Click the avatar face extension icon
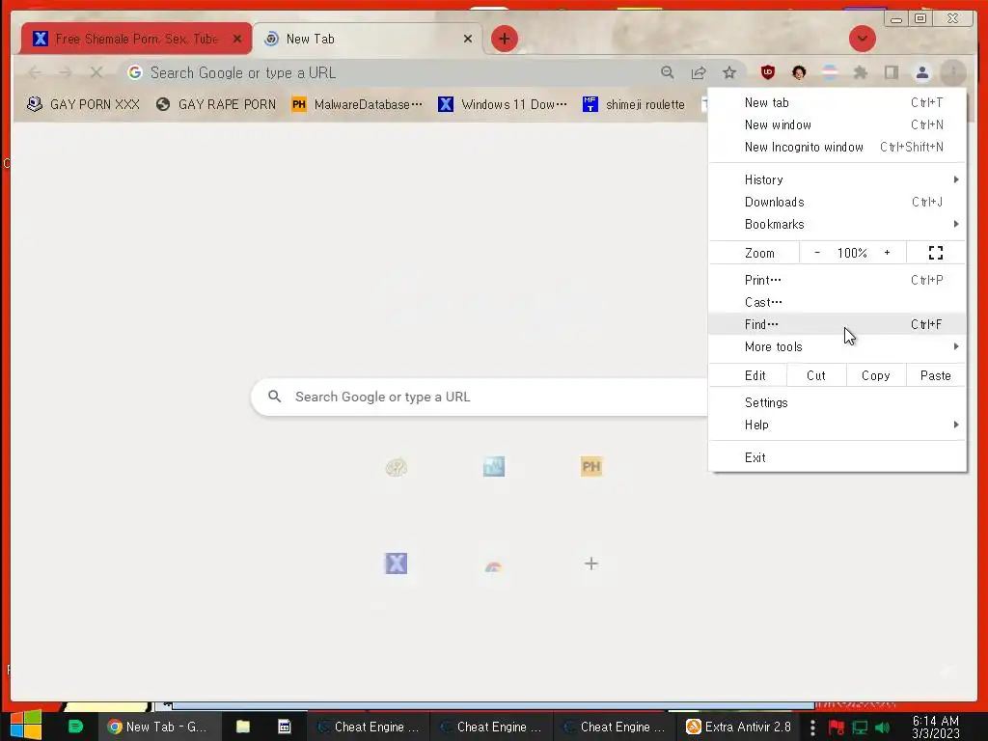This screenshot has height=741, width=988. 798,72
